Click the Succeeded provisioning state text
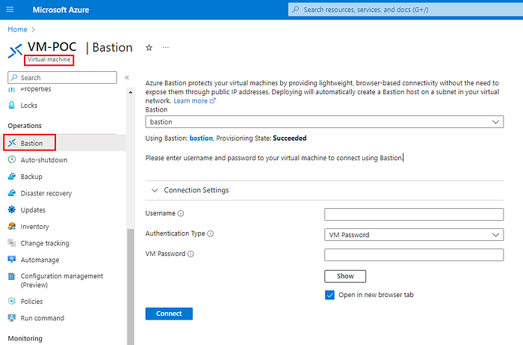 (x=290, y=138)
